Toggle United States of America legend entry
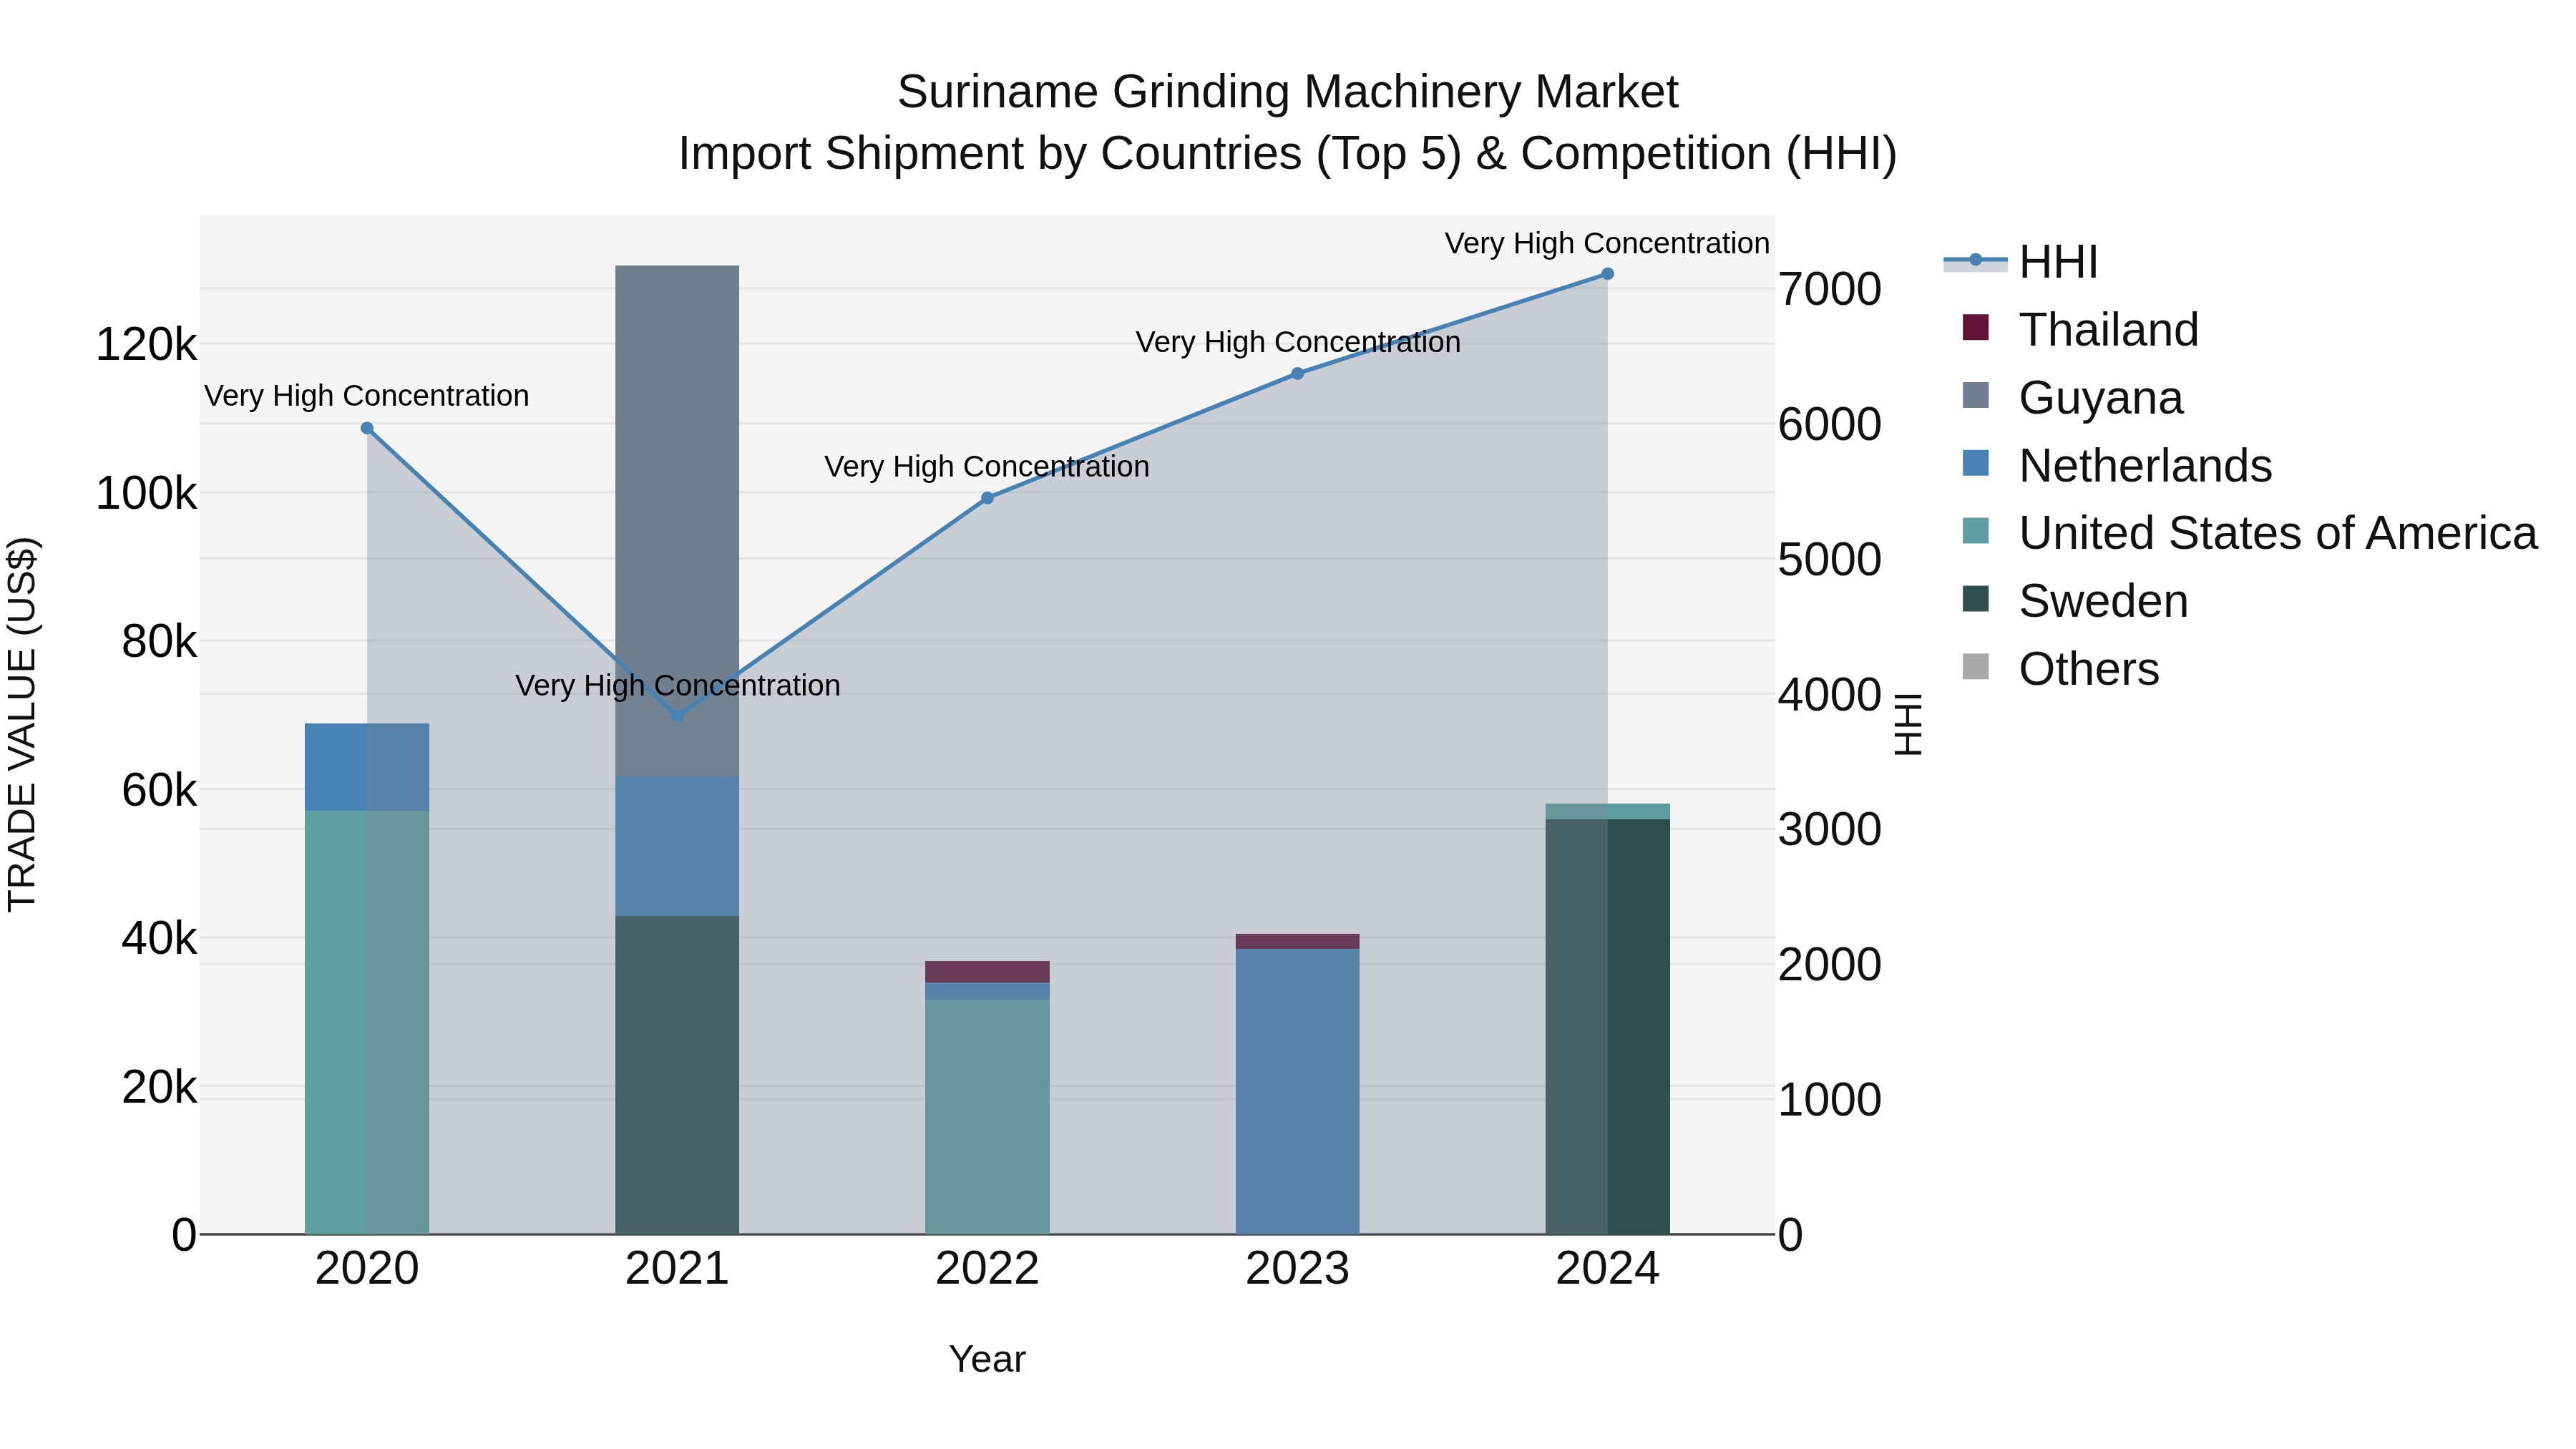The height and width of the screenshot is (1449, 2576). pos(2250,533)
